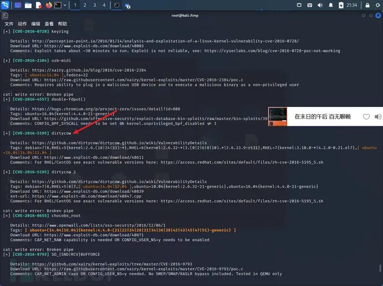Screen dimensions: 383x286
Task: Click the show desktop icon in panel
Action: click(x=18, y=5)
